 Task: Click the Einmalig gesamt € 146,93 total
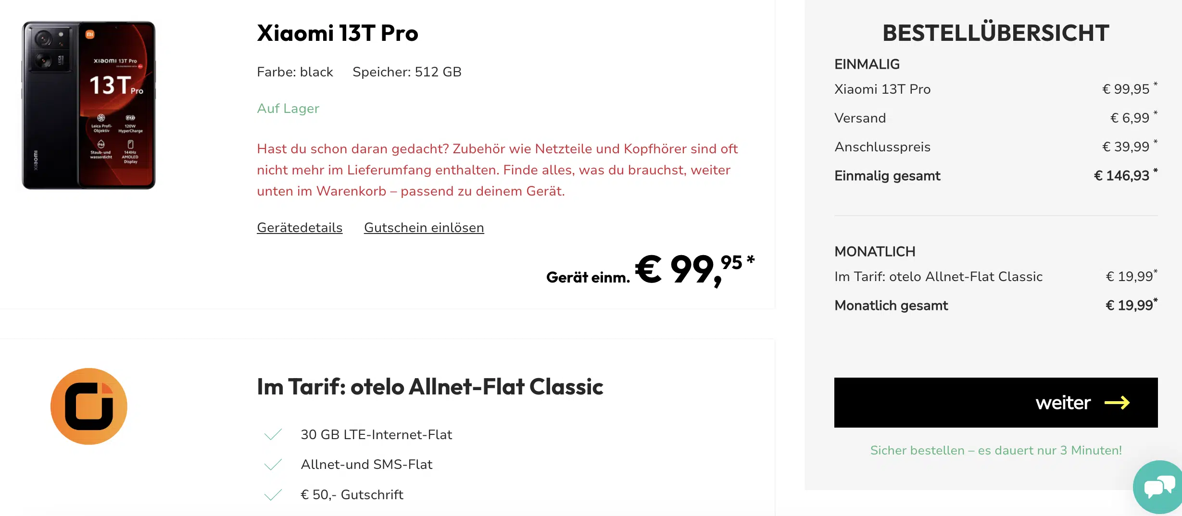coord(1121,176)
